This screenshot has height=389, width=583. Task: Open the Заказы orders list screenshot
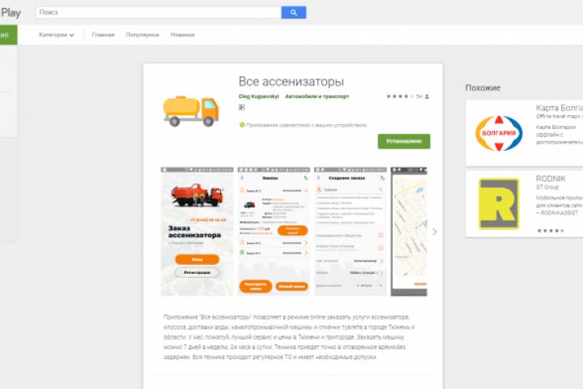pos(274,232)
